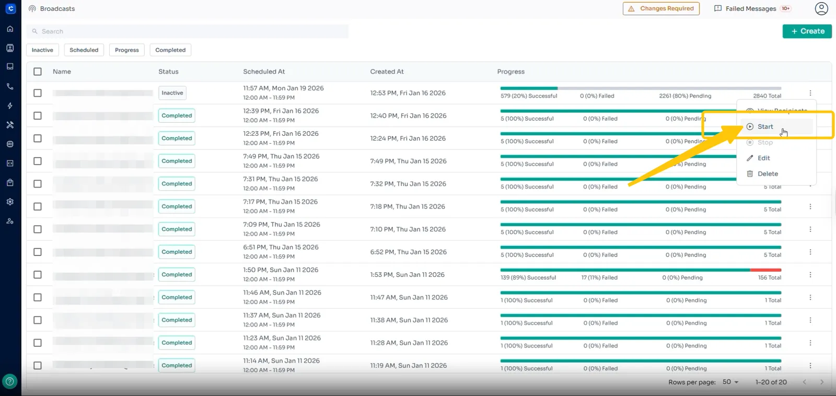Open the Rows per page dropdown
836x396 pixels.
730,382
